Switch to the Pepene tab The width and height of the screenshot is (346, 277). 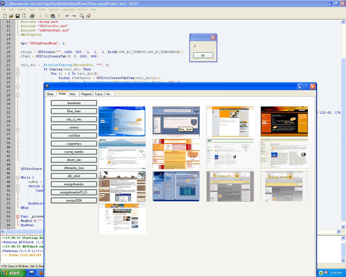click(x=86, y=94)
